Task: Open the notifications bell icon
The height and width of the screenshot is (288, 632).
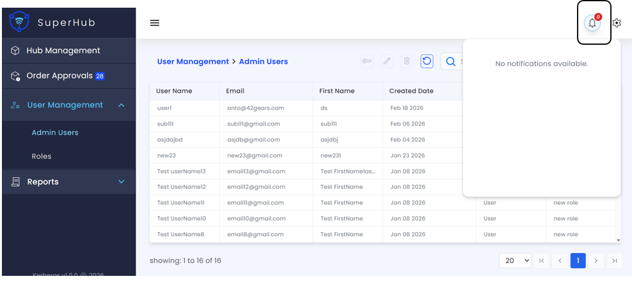Action: (592, 23)
